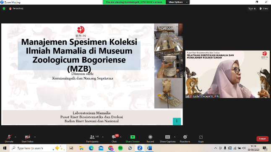
Task: Click the green Share Screen icon
Action: 133,137
